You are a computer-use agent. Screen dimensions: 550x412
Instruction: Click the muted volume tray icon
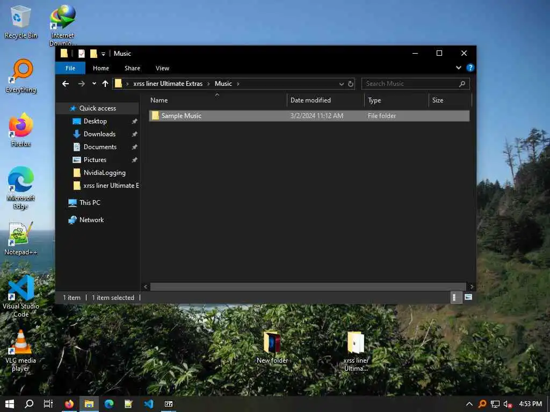click(508, 404)
